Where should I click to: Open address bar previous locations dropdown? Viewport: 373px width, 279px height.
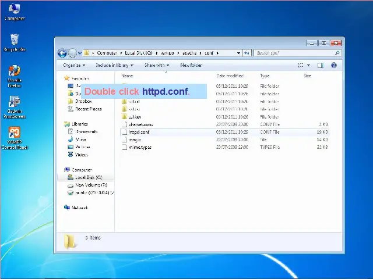[238, 53]
